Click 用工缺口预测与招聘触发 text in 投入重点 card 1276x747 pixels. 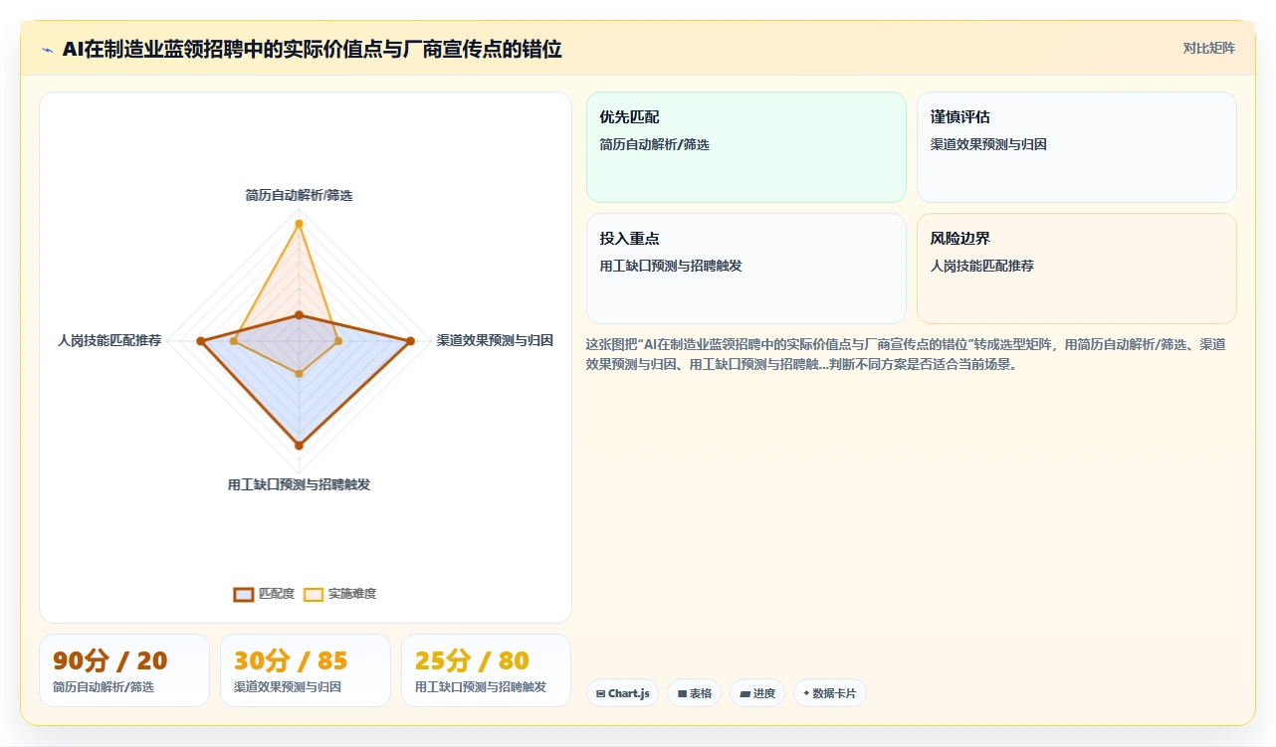click(671, 266)
